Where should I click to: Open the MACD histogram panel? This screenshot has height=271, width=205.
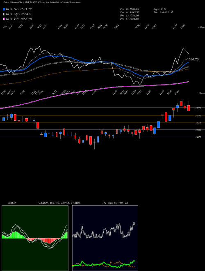point(35,238)
